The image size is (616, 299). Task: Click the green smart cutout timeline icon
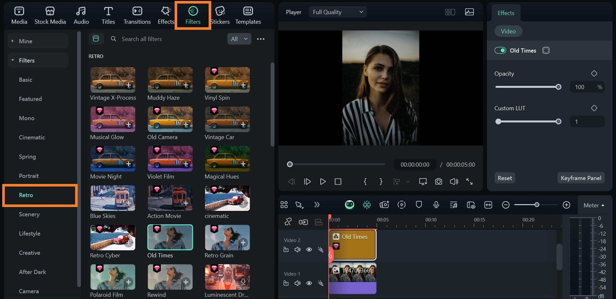pos(367,205)
